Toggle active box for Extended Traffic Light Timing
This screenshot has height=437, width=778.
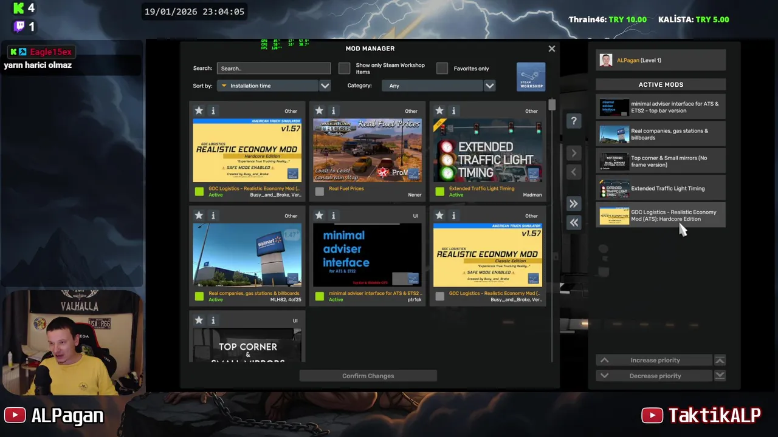tap(440, 192)
